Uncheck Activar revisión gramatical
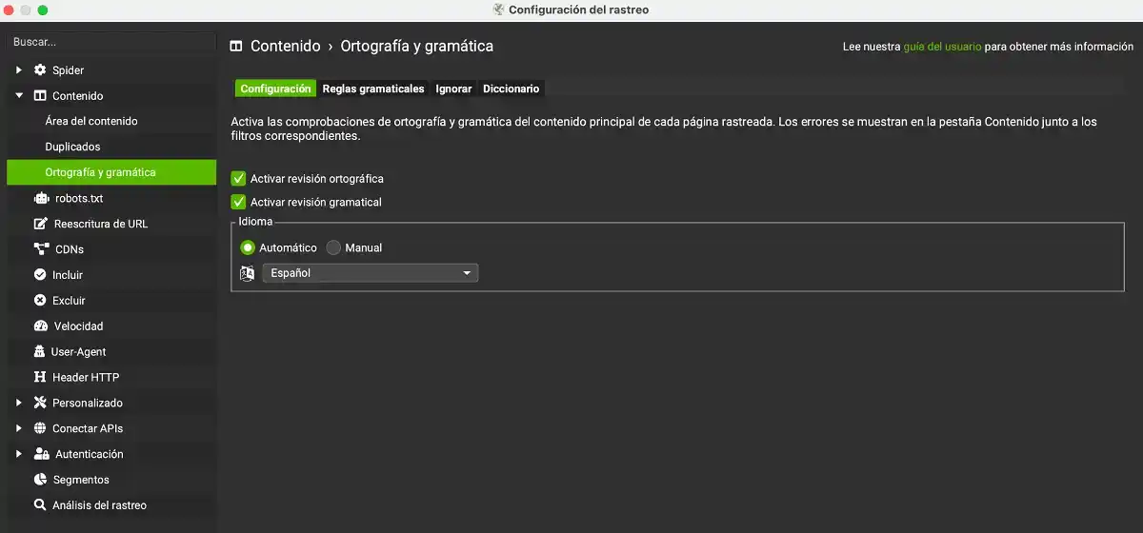1143x533 pixels. point(238,202)
